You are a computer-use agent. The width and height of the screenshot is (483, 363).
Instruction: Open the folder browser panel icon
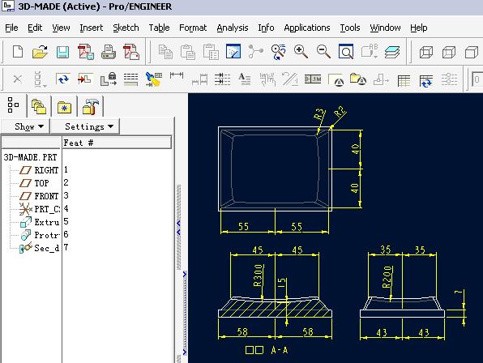[39, 106]
